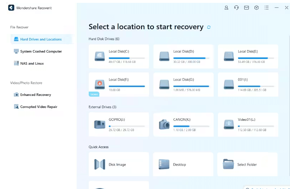This screenshot has height=189, width=290.
Task: Click the Local Disk(C:) label
Action: [119, 52]
